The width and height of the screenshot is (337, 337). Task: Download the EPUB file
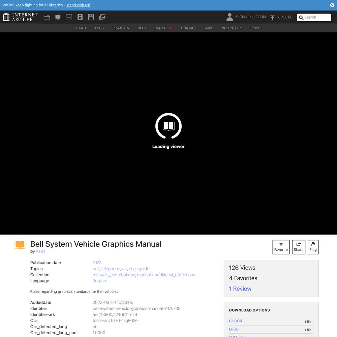point(234,329)
